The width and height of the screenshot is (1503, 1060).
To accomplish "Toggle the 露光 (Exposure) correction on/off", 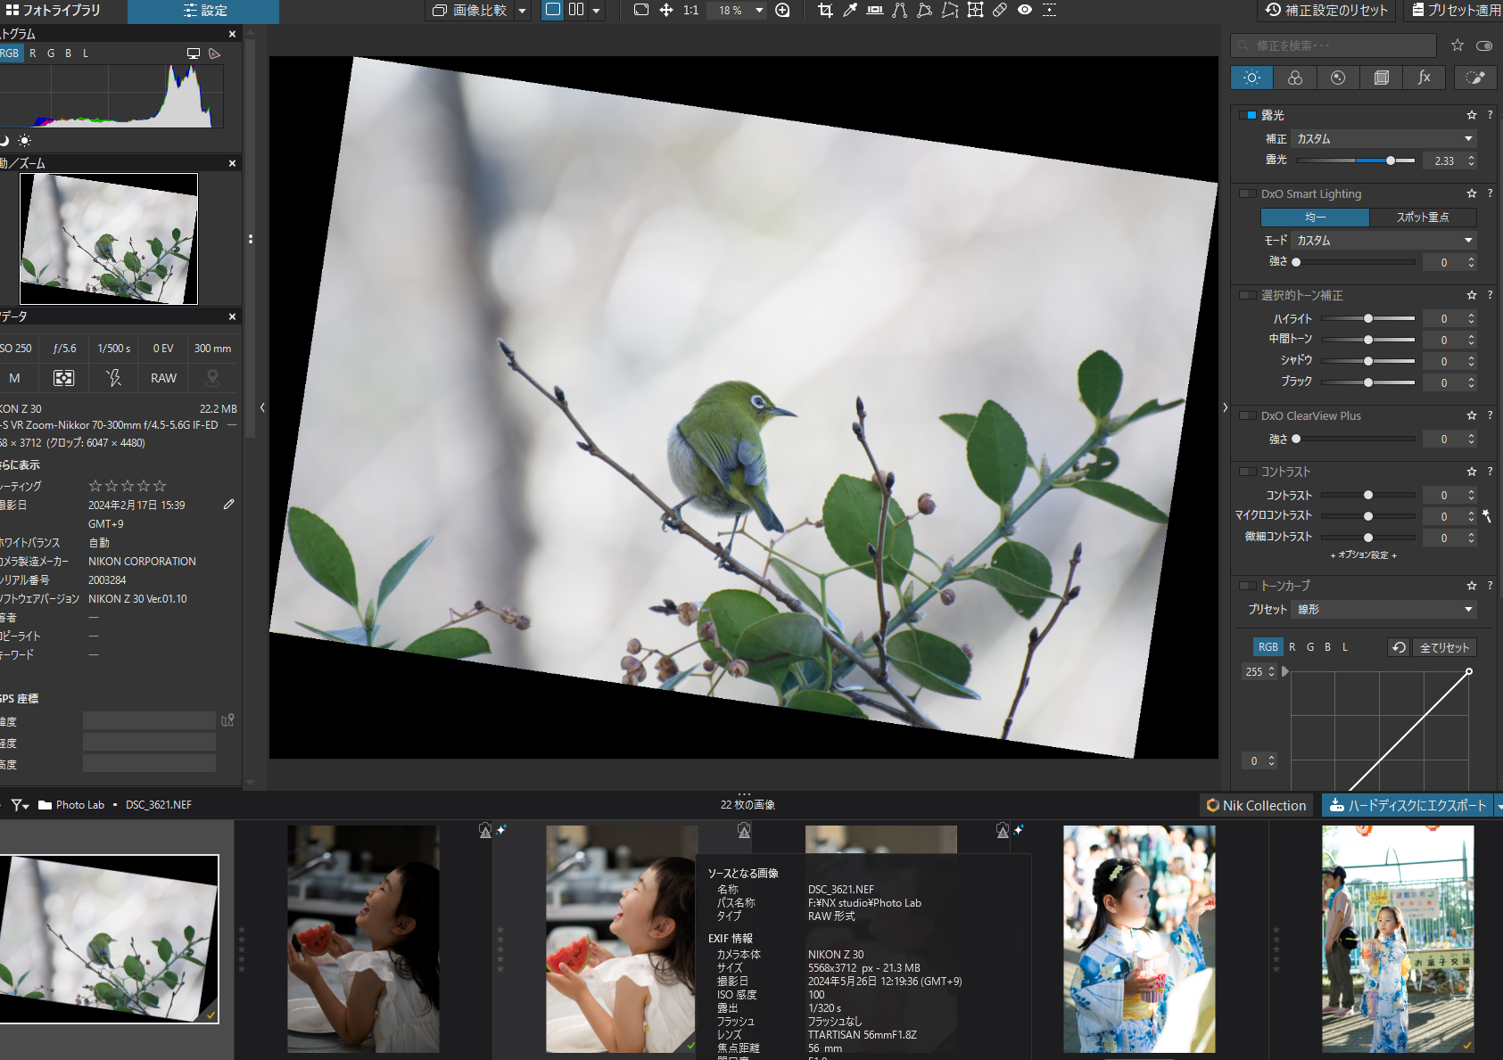I will click(x=1247, y=115).
